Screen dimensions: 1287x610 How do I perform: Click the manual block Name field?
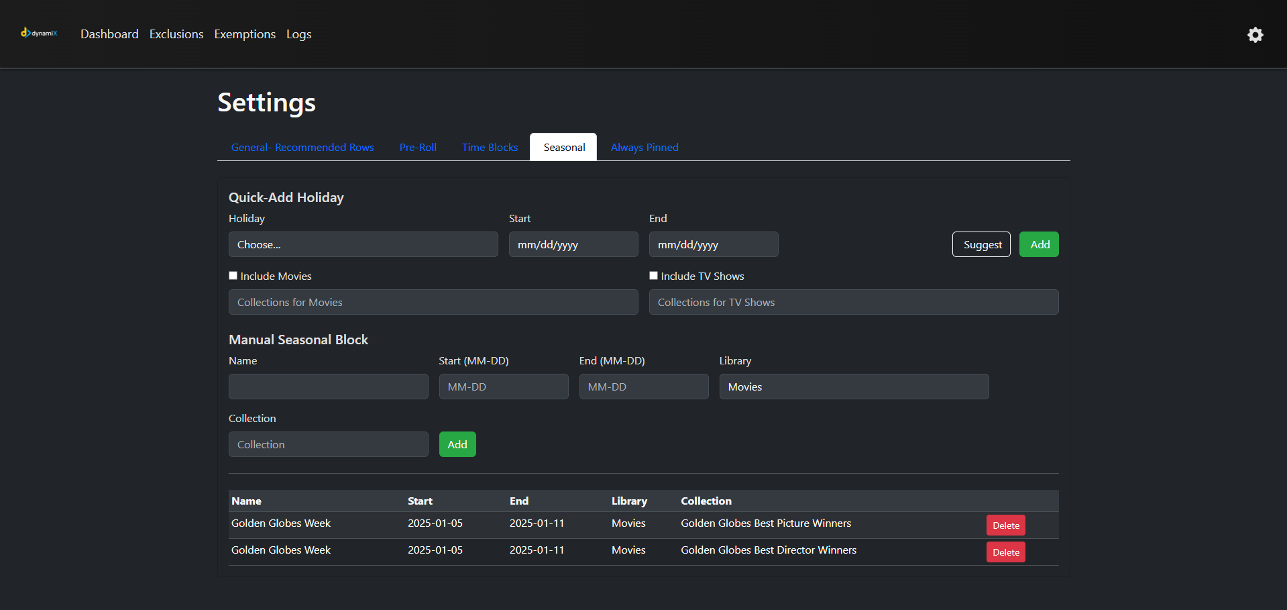pyautogui.click(x=329, y=387)
